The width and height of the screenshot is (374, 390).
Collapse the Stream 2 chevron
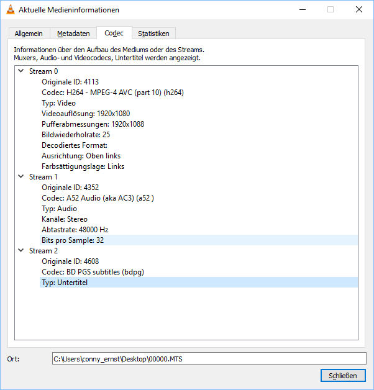point(21,250)
